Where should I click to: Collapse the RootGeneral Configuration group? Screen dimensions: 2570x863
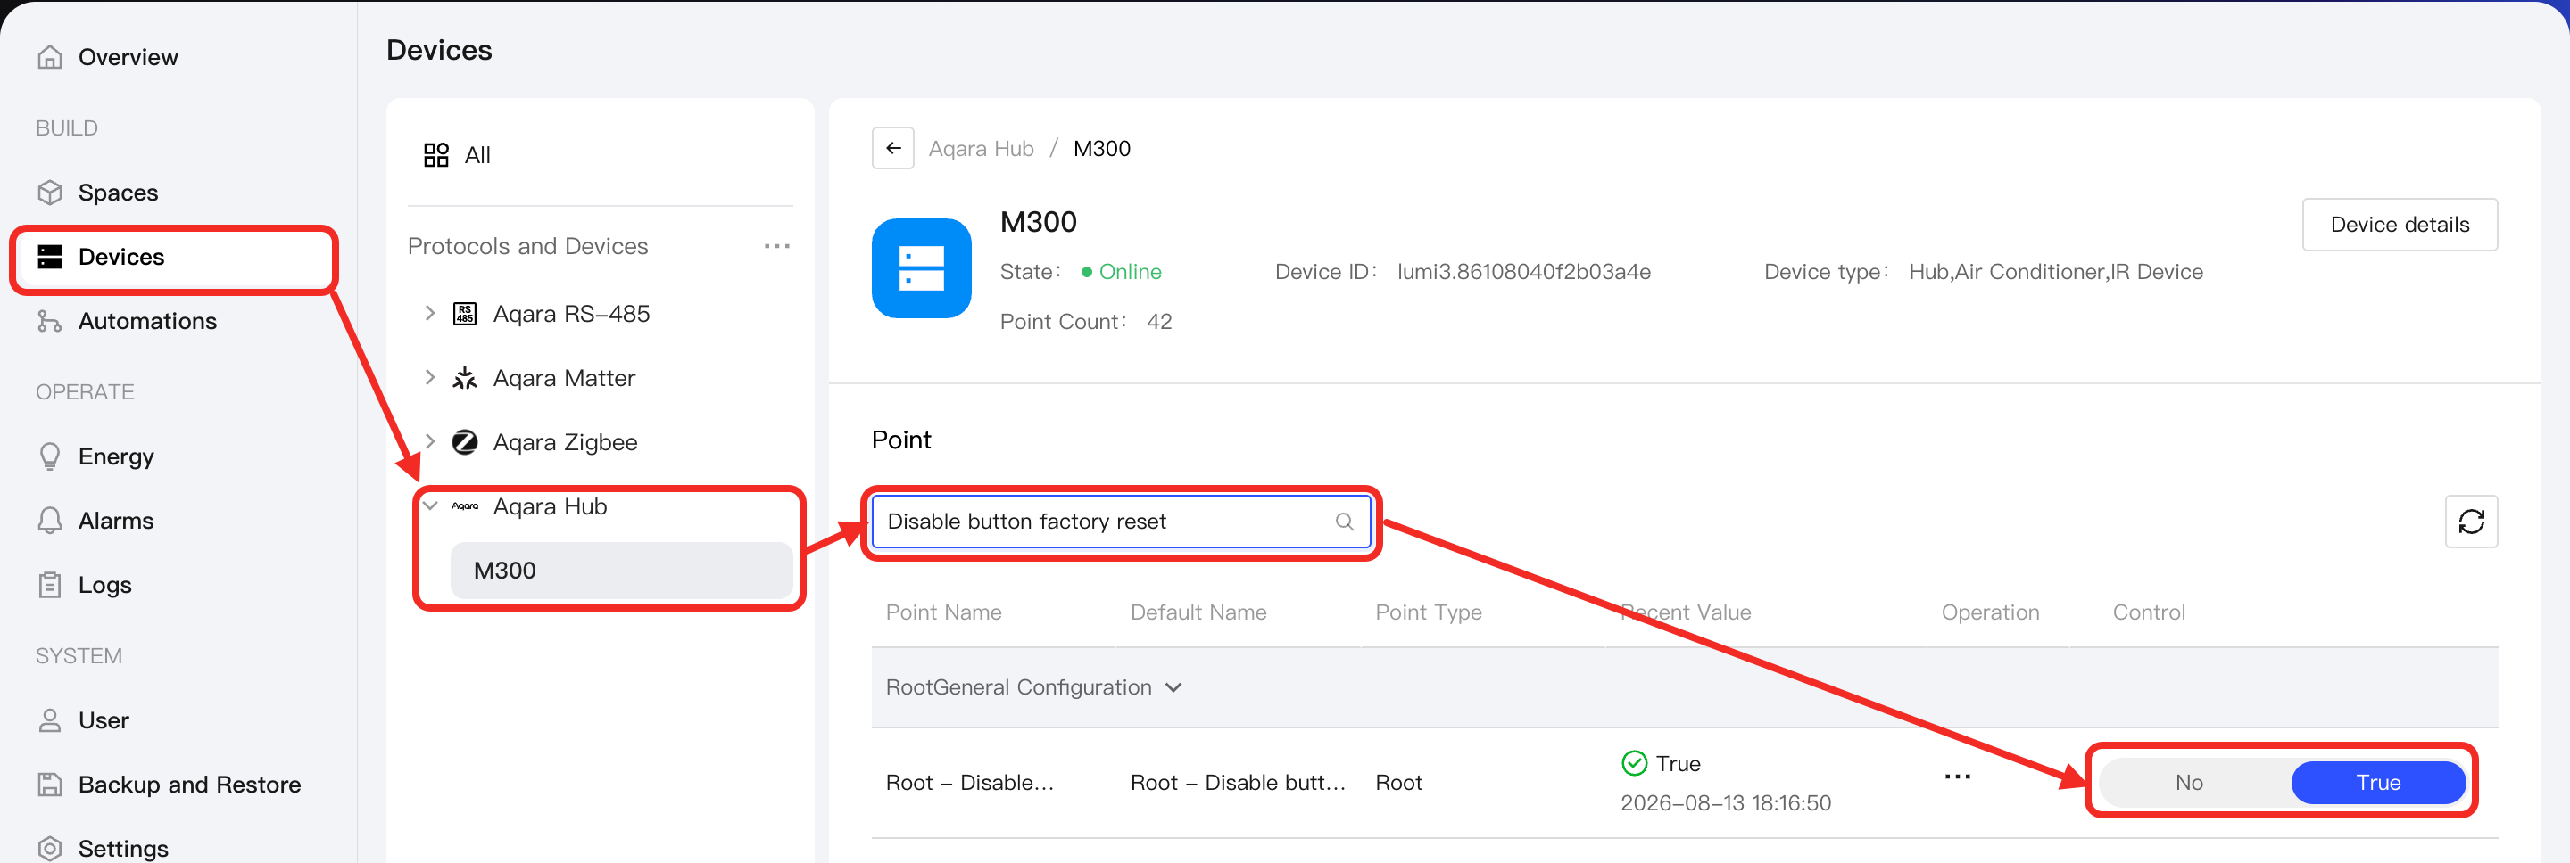pos(1173,687)
